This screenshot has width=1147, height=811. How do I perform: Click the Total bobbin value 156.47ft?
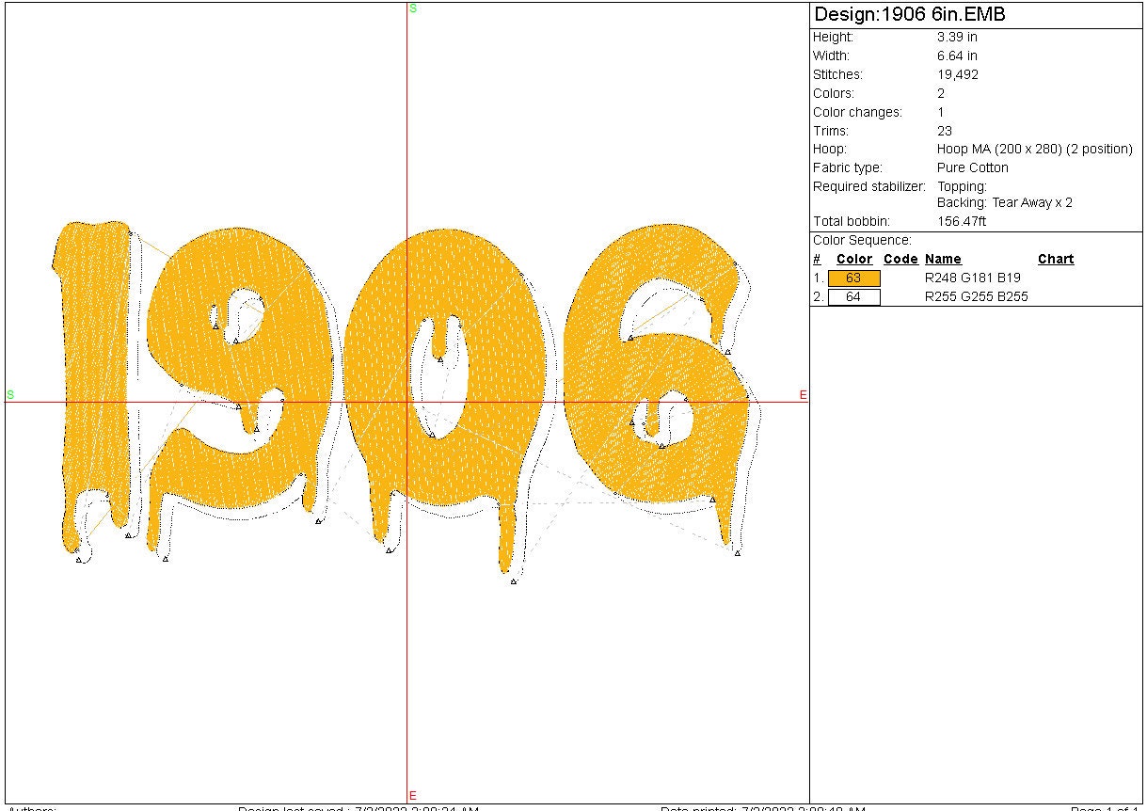coord(961,222)
